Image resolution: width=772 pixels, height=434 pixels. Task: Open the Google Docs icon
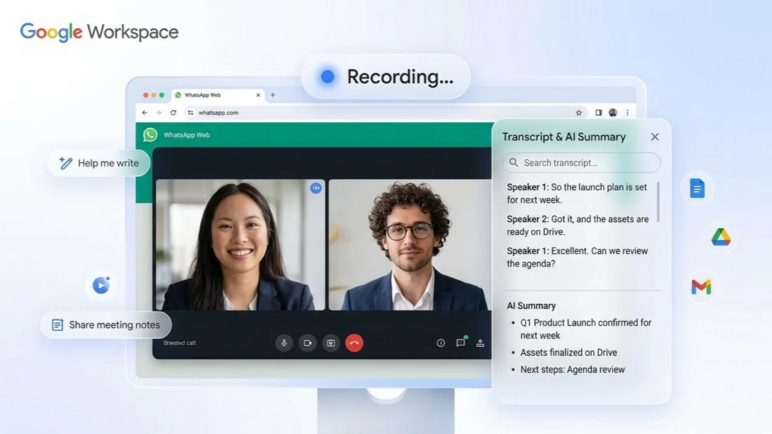coord(697,189)
